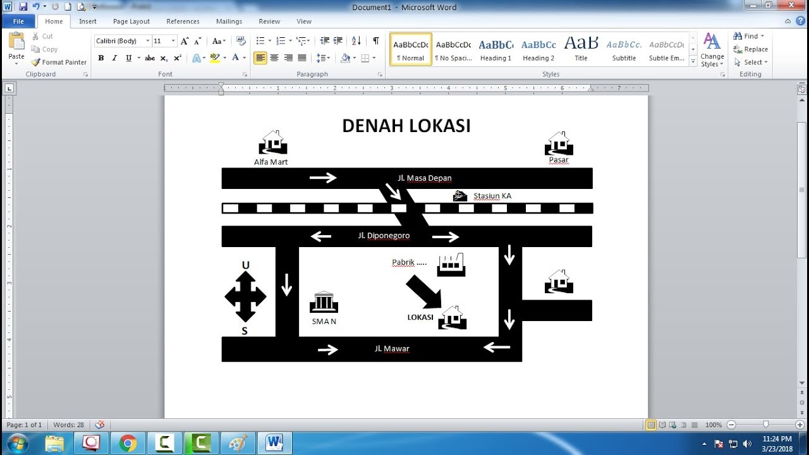
Task: Open Word Help question mark icon
Action: pos(801,21)
